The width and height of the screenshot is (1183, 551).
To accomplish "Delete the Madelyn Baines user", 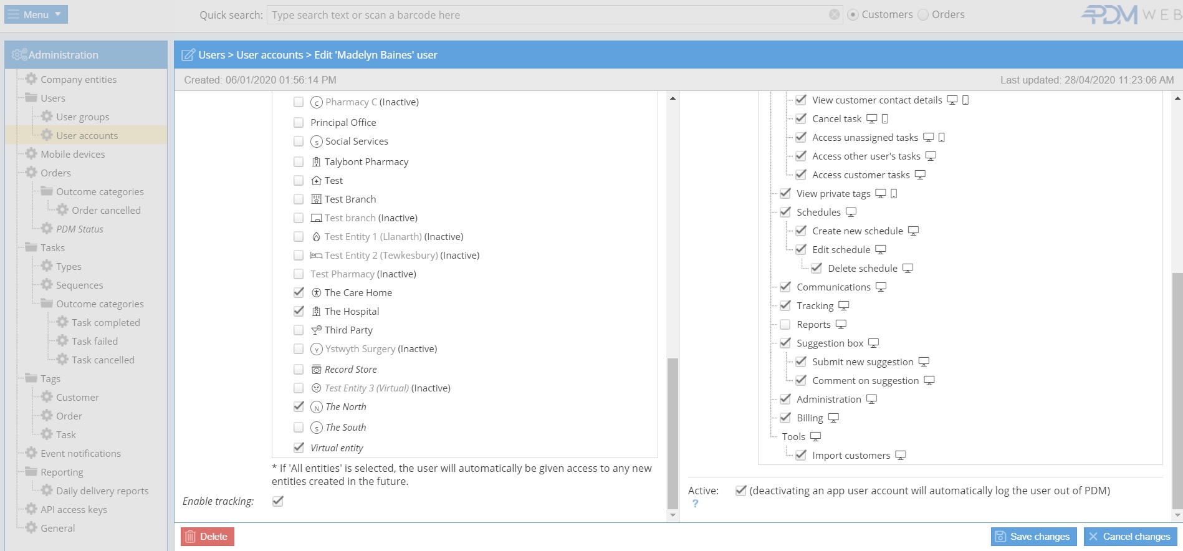I will click(x=207, y=537).
